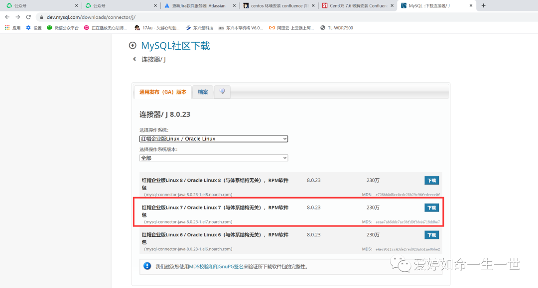The width and height of the screenshot is (538, 288).
Task: Open the 选择操作系统版本 dropdown showing 全部
Action: pos(213,158)
